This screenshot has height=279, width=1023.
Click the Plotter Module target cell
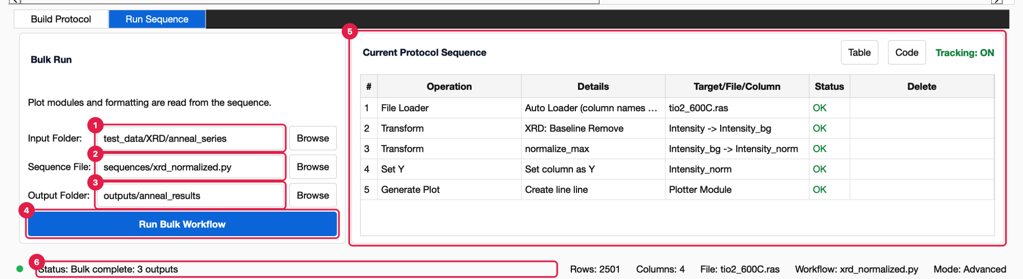tap(737, 190)
